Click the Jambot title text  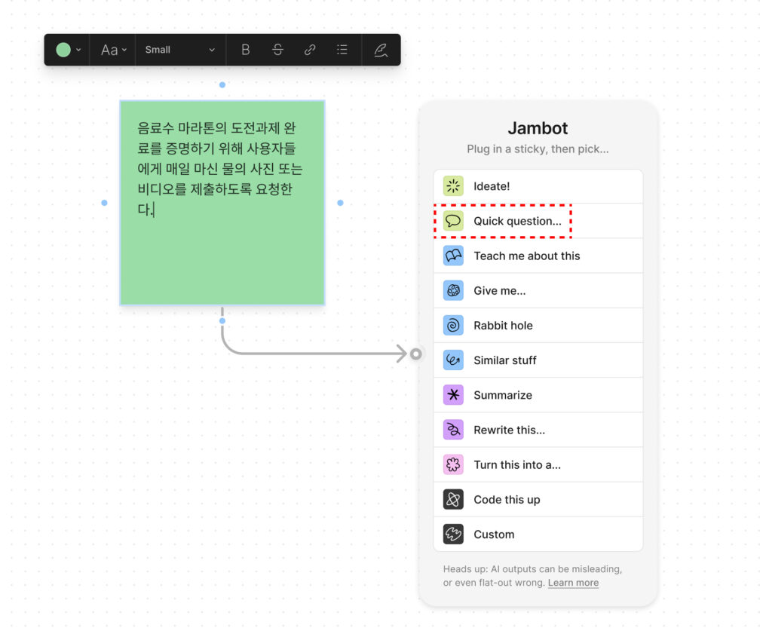[x=538, y=128]
